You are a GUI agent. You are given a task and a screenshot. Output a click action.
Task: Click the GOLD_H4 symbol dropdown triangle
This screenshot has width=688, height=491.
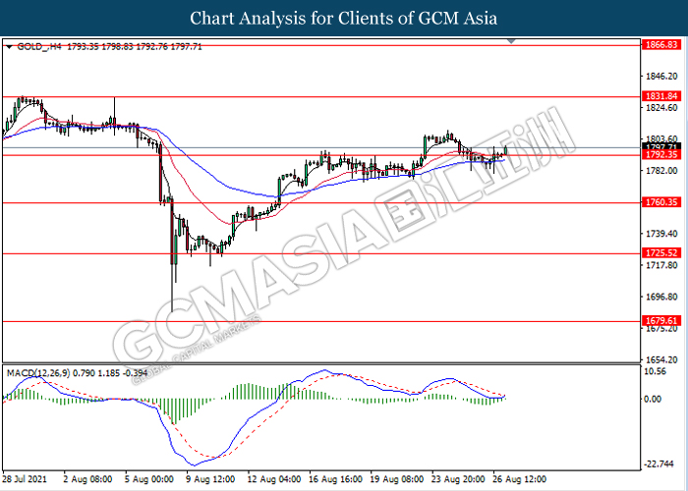click(9, 46)
